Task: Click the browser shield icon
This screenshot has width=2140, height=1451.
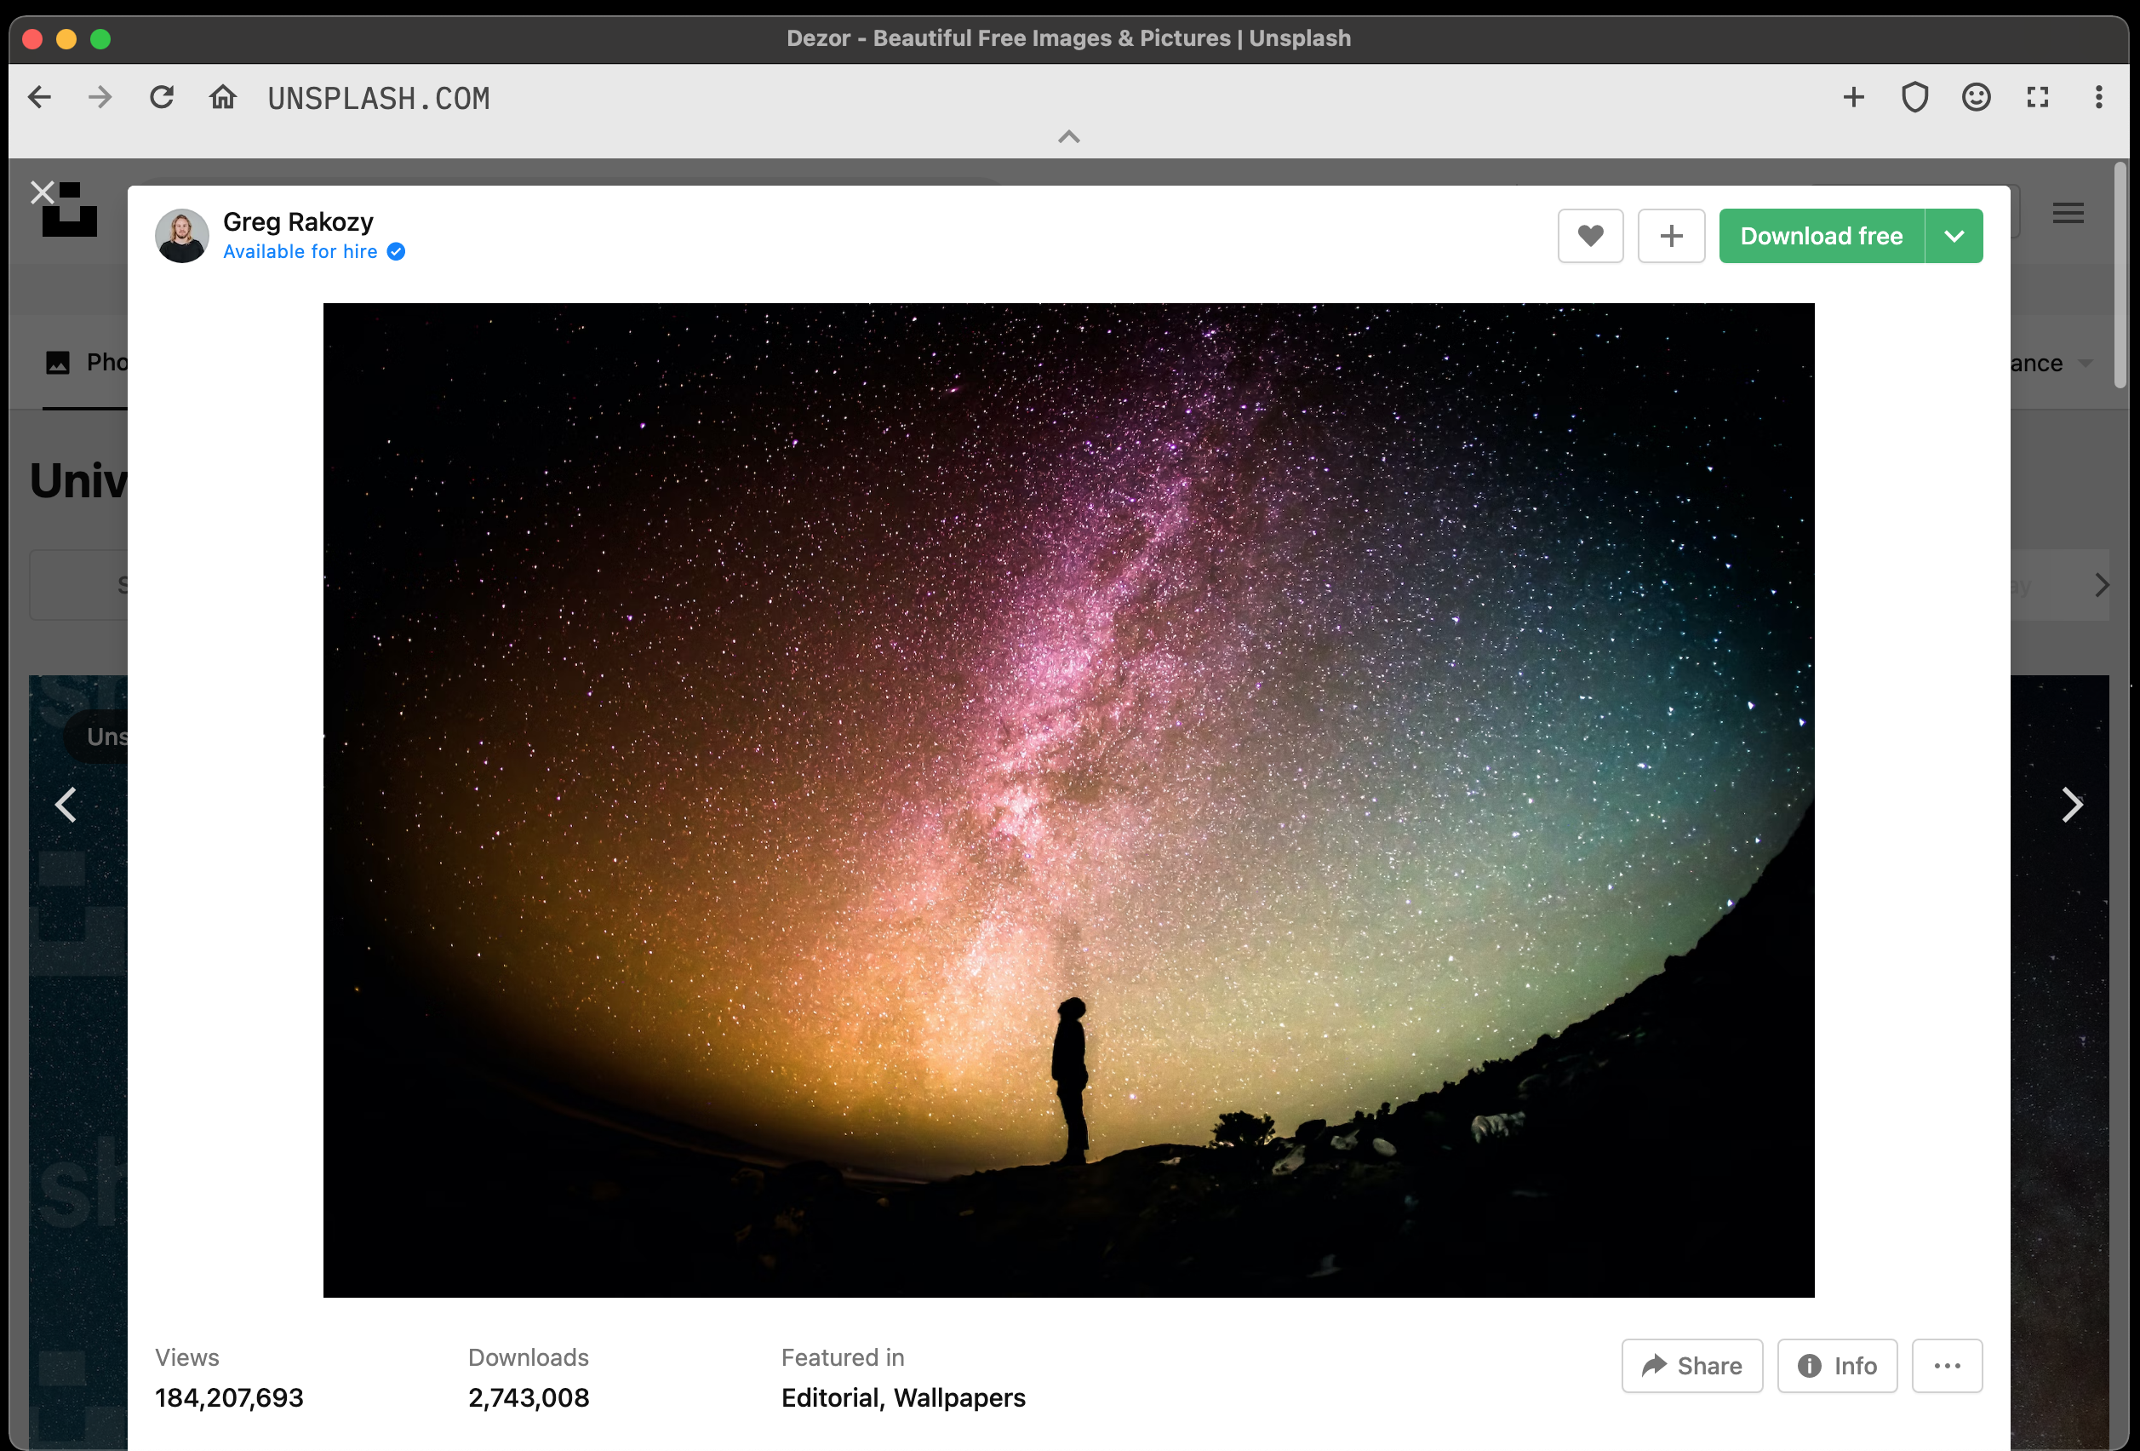Action: point(1914,97)
